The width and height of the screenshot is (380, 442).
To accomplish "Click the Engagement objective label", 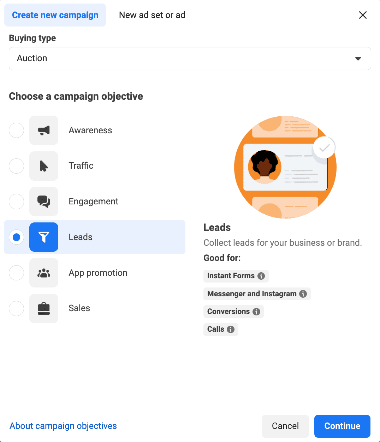I will [93, 202].
